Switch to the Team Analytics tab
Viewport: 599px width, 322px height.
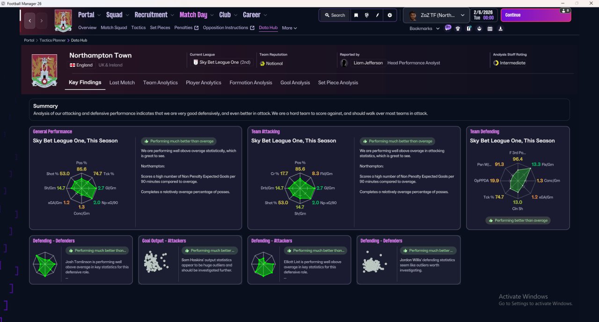pos(161,82)
